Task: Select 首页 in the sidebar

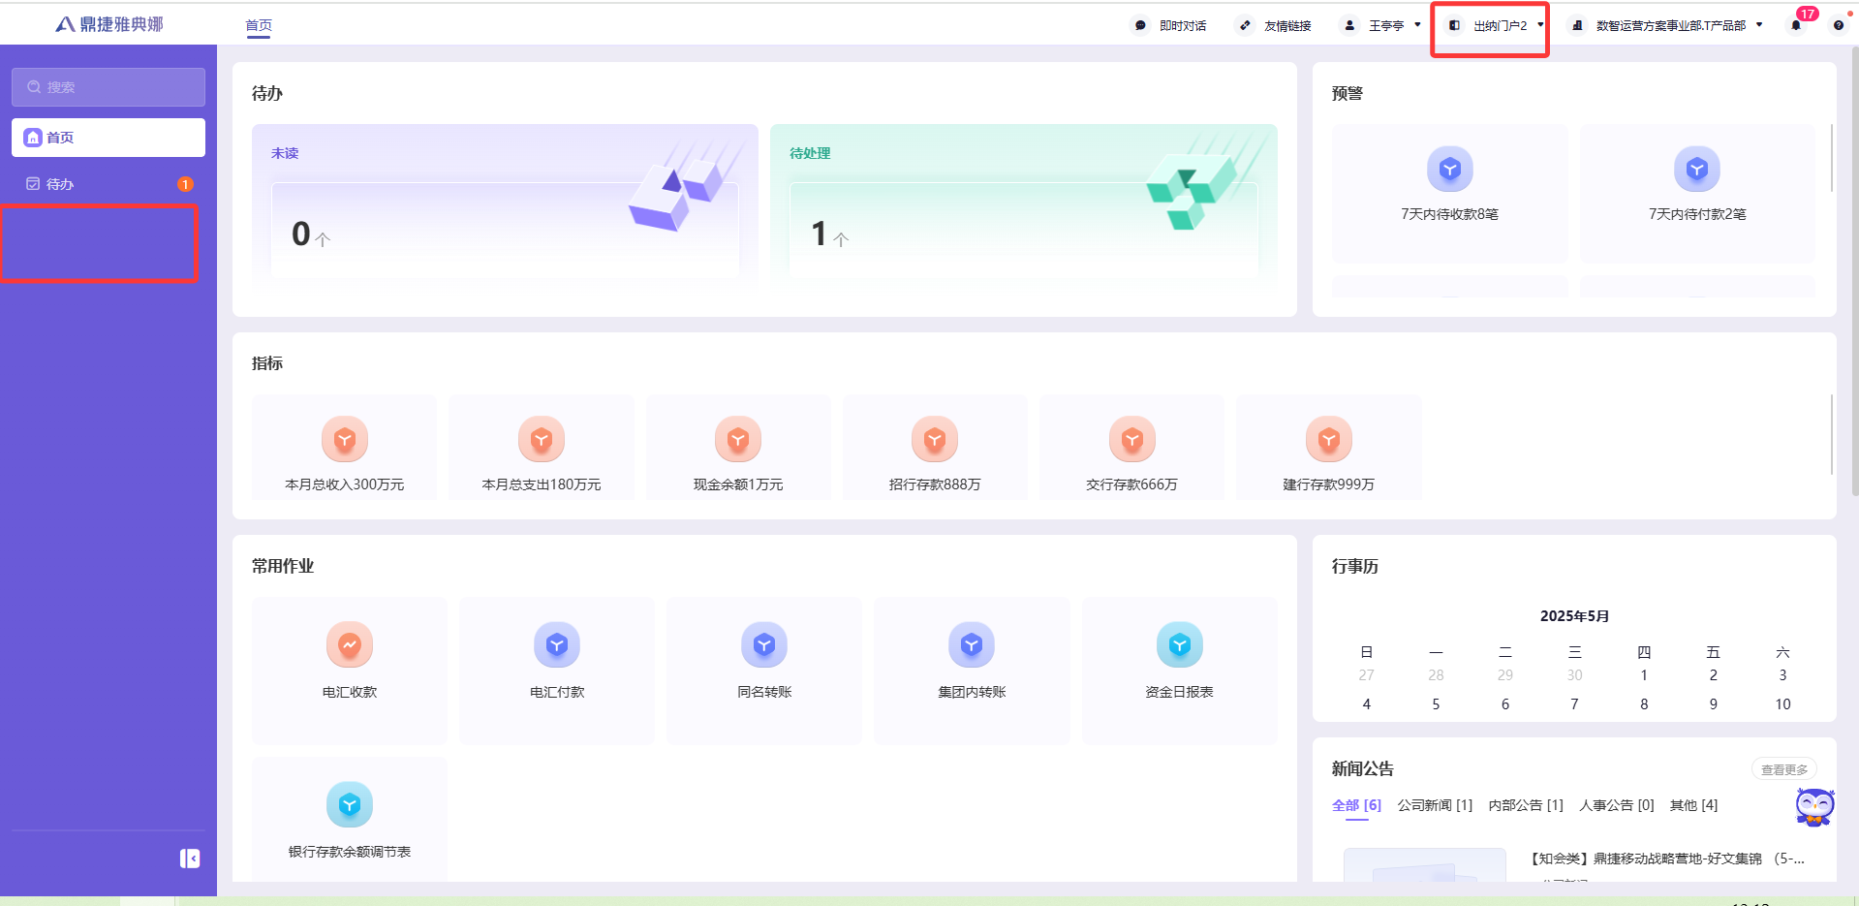Action: tap(108, 138)
